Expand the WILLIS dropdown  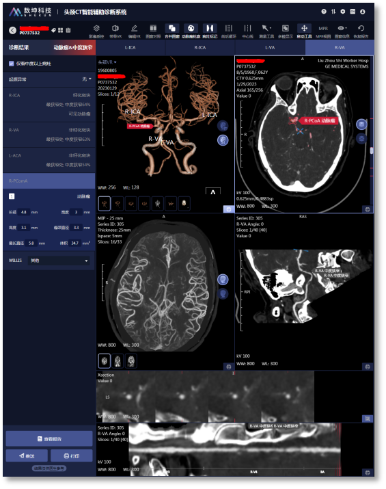tap(59, 261)
